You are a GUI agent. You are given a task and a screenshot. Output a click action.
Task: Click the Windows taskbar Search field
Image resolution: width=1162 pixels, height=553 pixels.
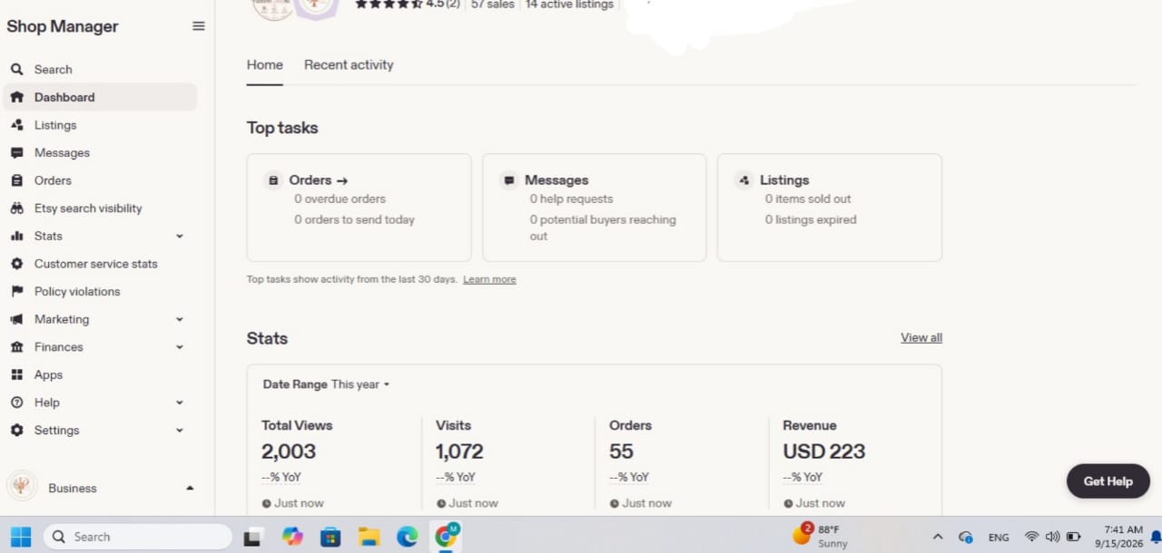(x=138, y=537)
